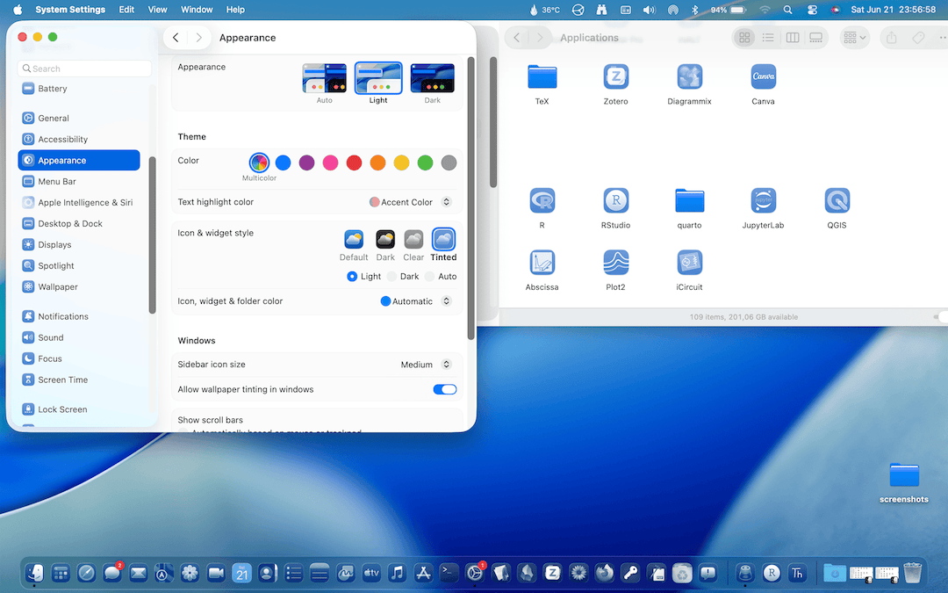Choose the Auto radio button for icon style
Screen dimensions: 948x593
(x=430, y=277)
